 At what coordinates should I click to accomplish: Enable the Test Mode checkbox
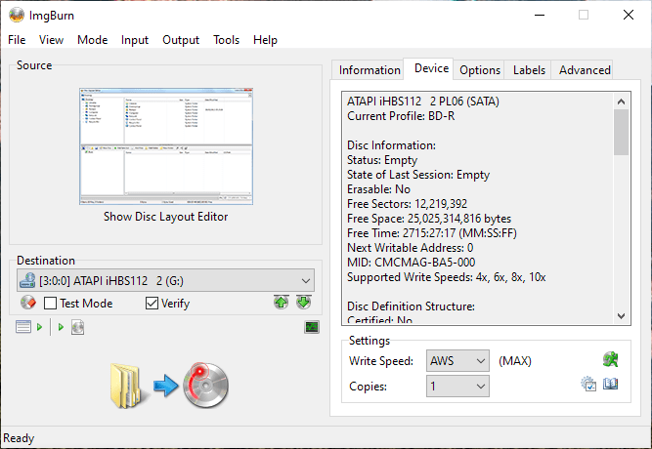50,304
